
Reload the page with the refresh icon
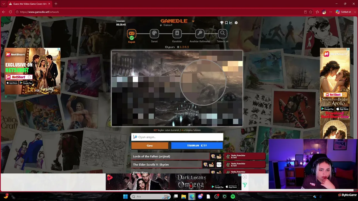point(10,12)
